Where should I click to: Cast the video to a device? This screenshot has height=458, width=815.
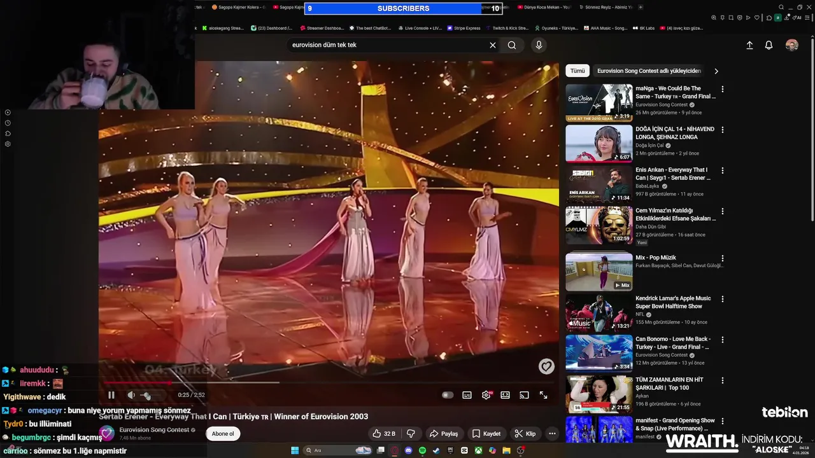pyautogui.click(x=524, y=395)
